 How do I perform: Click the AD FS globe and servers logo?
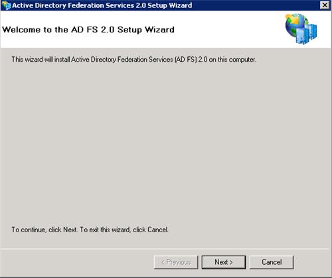click(301, 29)
